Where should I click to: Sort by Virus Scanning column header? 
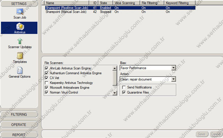126,3
